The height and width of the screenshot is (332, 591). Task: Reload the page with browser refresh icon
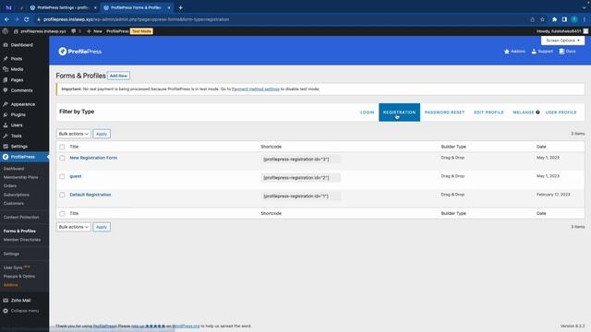[x=27, y=19]
